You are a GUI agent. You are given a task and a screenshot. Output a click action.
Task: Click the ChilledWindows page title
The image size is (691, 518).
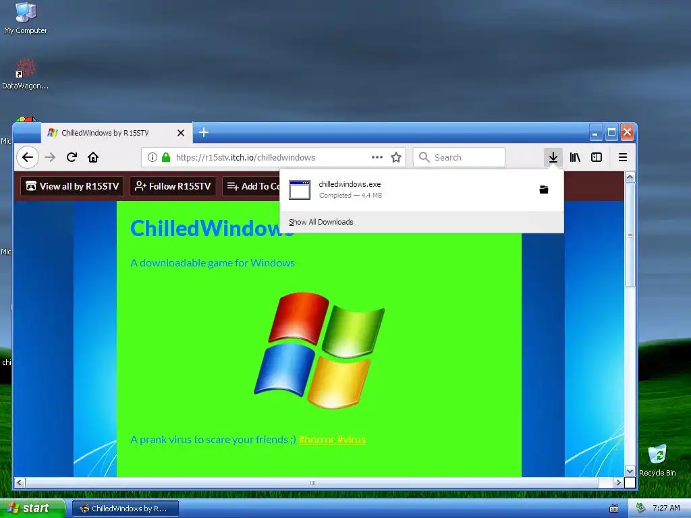(x=212, y=228)
